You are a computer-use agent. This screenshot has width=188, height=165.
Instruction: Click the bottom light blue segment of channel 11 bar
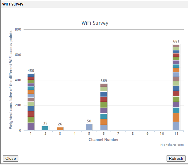pos(176,126)
